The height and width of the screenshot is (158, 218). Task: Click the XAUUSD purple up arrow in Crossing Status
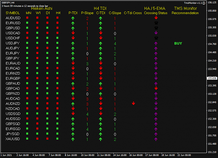click(x=156, y=139)
